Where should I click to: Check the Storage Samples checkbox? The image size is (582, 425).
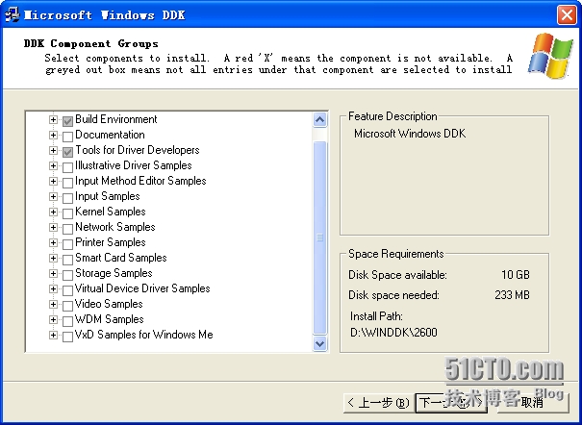pos(67,275)
